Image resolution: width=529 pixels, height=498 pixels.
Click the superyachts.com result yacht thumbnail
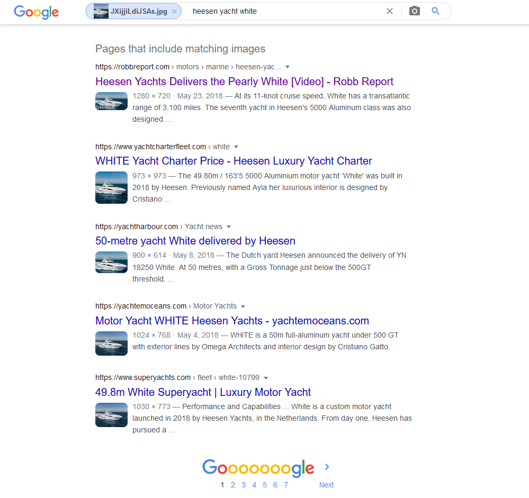pos(111,415)
